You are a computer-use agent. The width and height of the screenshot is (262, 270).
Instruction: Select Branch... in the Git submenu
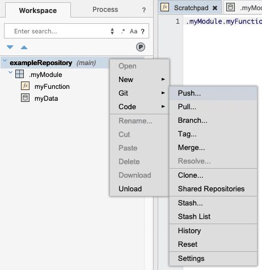click(x=213, y=121)
